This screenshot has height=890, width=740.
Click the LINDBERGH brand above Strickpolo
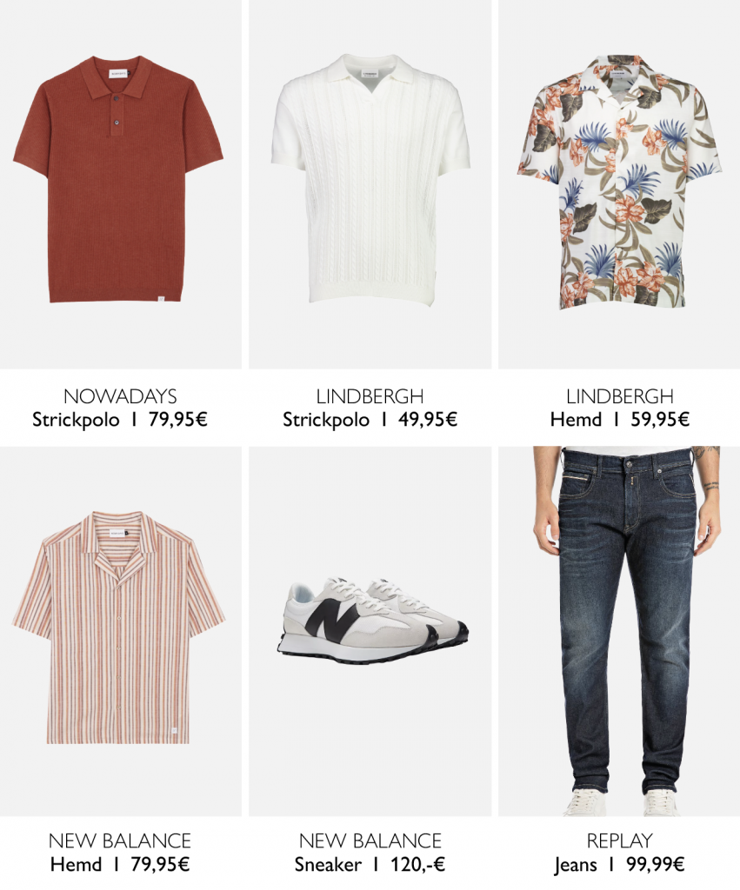(370, 395)
